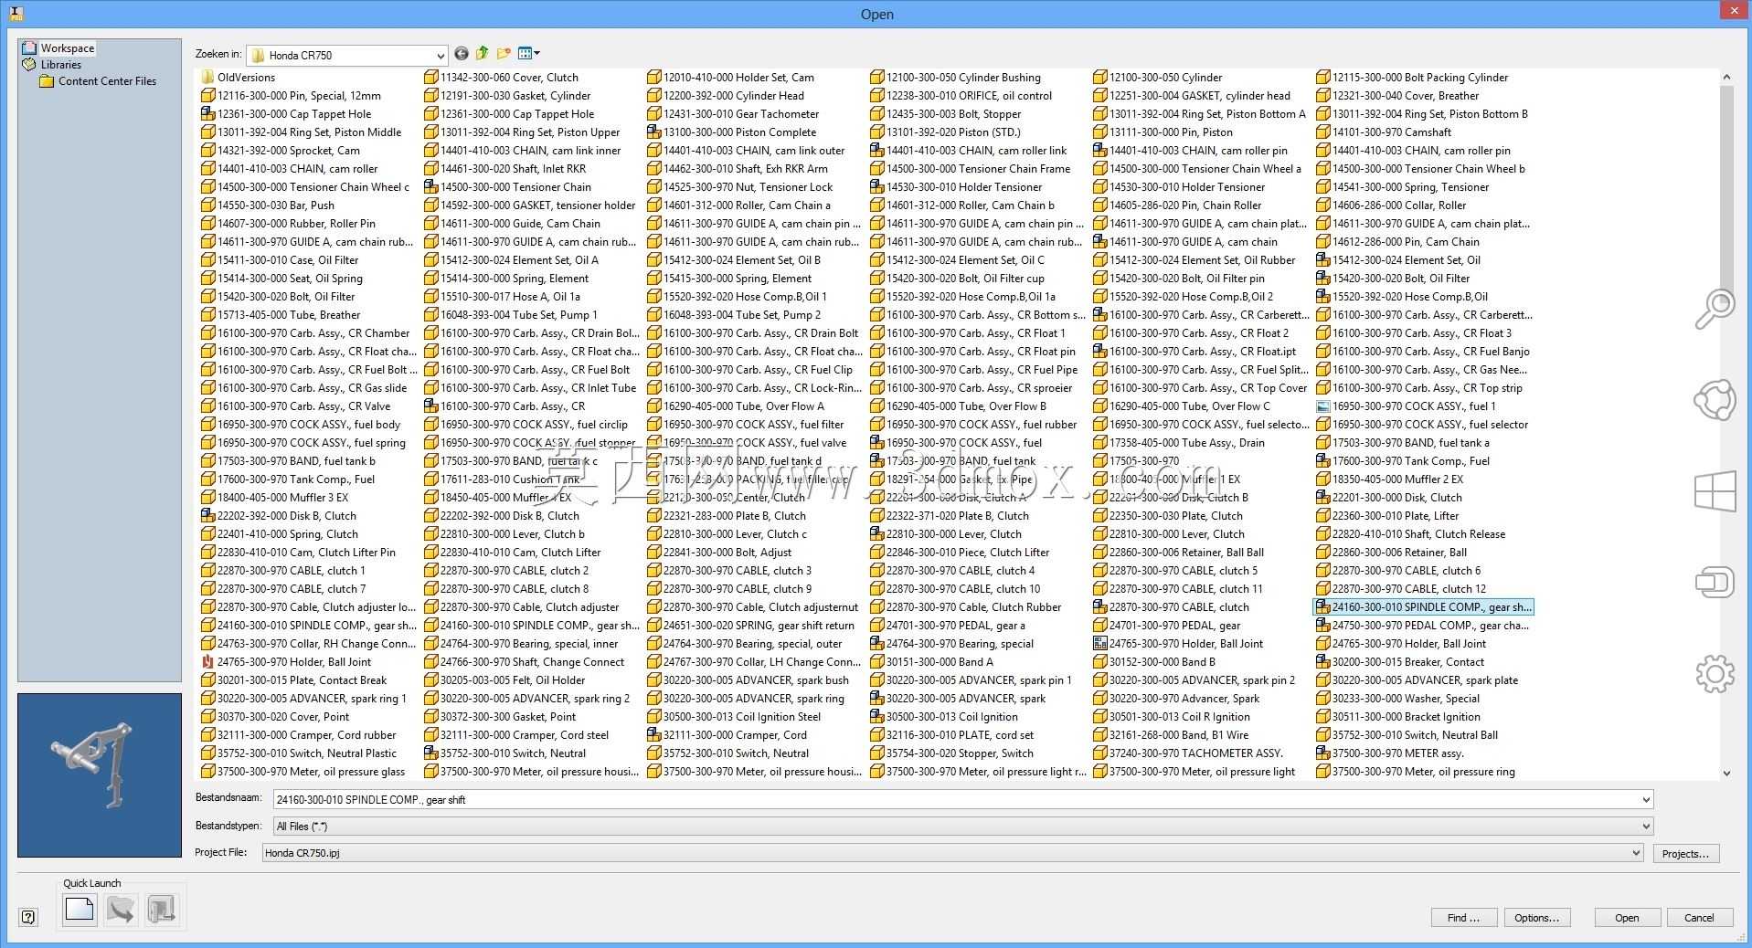1752x948 pixels.
Task: Click icon of 14101-300-970 Camshaft
Action: tap(1322, 132)
